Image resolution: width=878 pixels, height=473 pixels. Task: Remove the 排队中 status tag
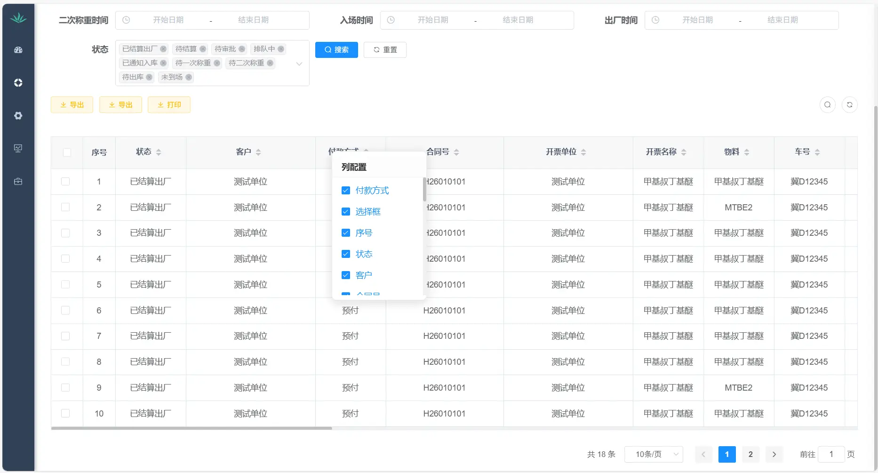click(281, 49)
